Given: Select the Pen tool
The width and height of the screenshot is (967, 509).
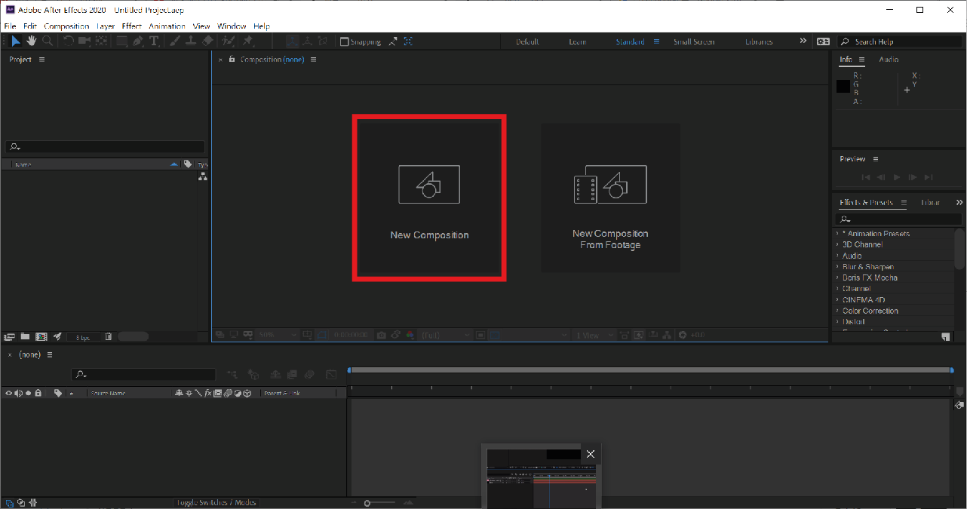Looking at the screenshot, I should (x=138, y=41).
